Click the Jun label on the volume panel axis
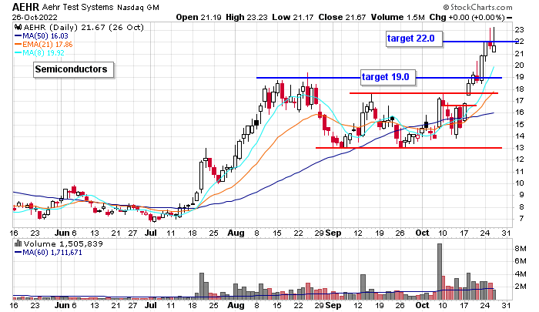This screenshot has height=312, width=539. (x=62, y=305)
